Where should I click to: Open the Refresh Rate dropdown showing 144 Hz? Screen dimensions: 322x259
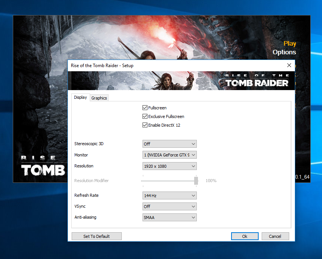(169, 196)
